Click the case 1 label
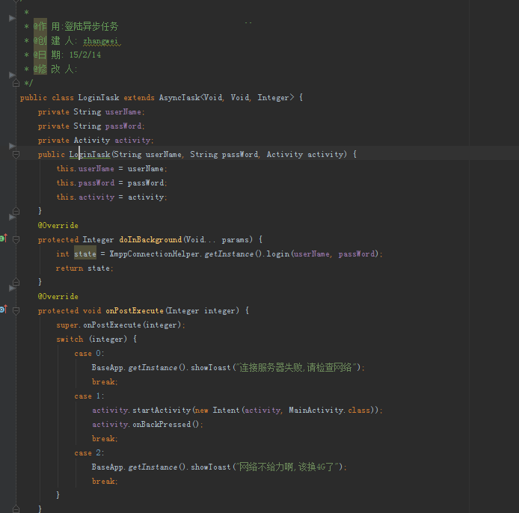This screenshot has height=513, width=519. tap(89, 396)
